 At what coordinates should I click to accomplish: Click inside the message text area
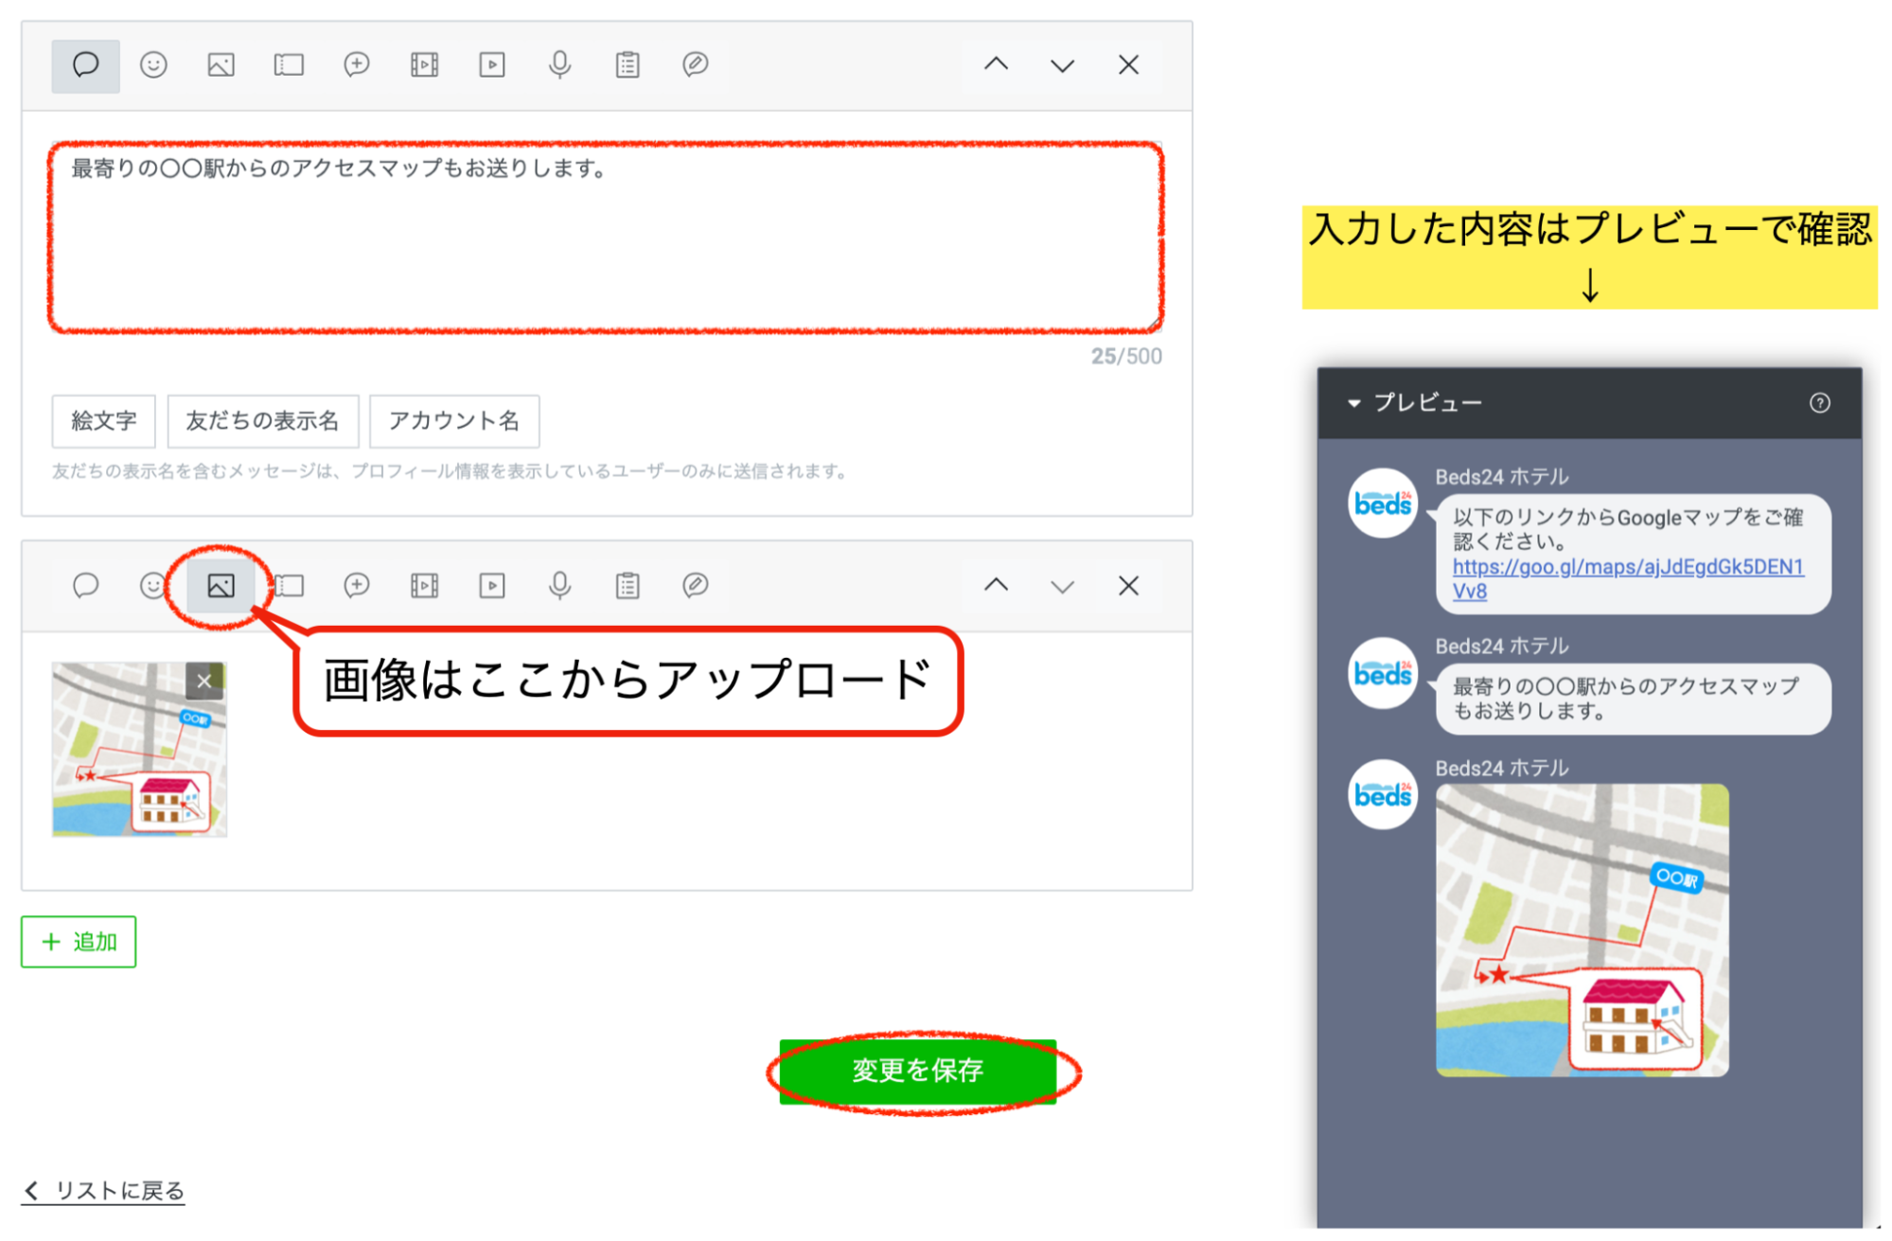(x=606, y=246)
